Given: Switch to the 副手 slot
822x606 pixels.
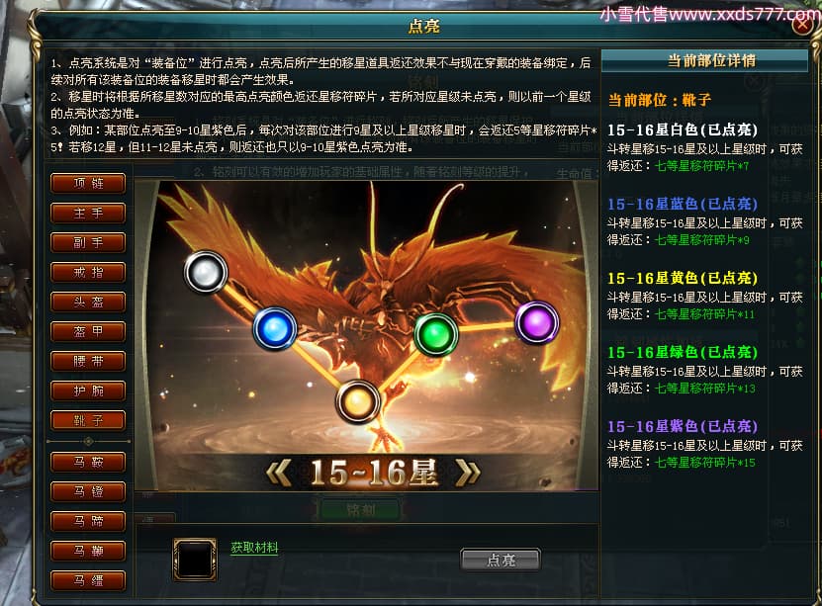Looking at the screenshot, I should [88, 242].
